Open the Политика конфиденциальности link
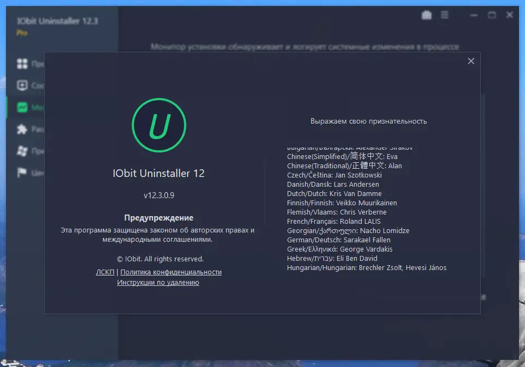525x367 pixels. click(171, 272)
